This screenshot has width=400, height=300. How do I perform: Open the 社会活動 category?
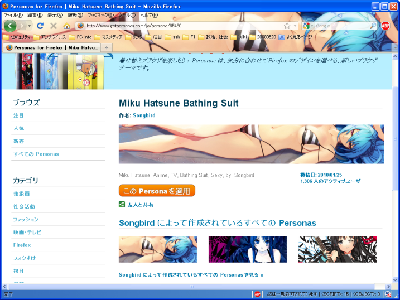coord(24,206)
